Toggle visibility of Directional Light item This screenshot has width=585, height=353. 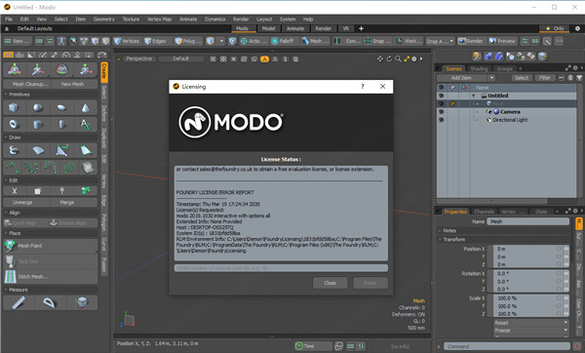442,120
